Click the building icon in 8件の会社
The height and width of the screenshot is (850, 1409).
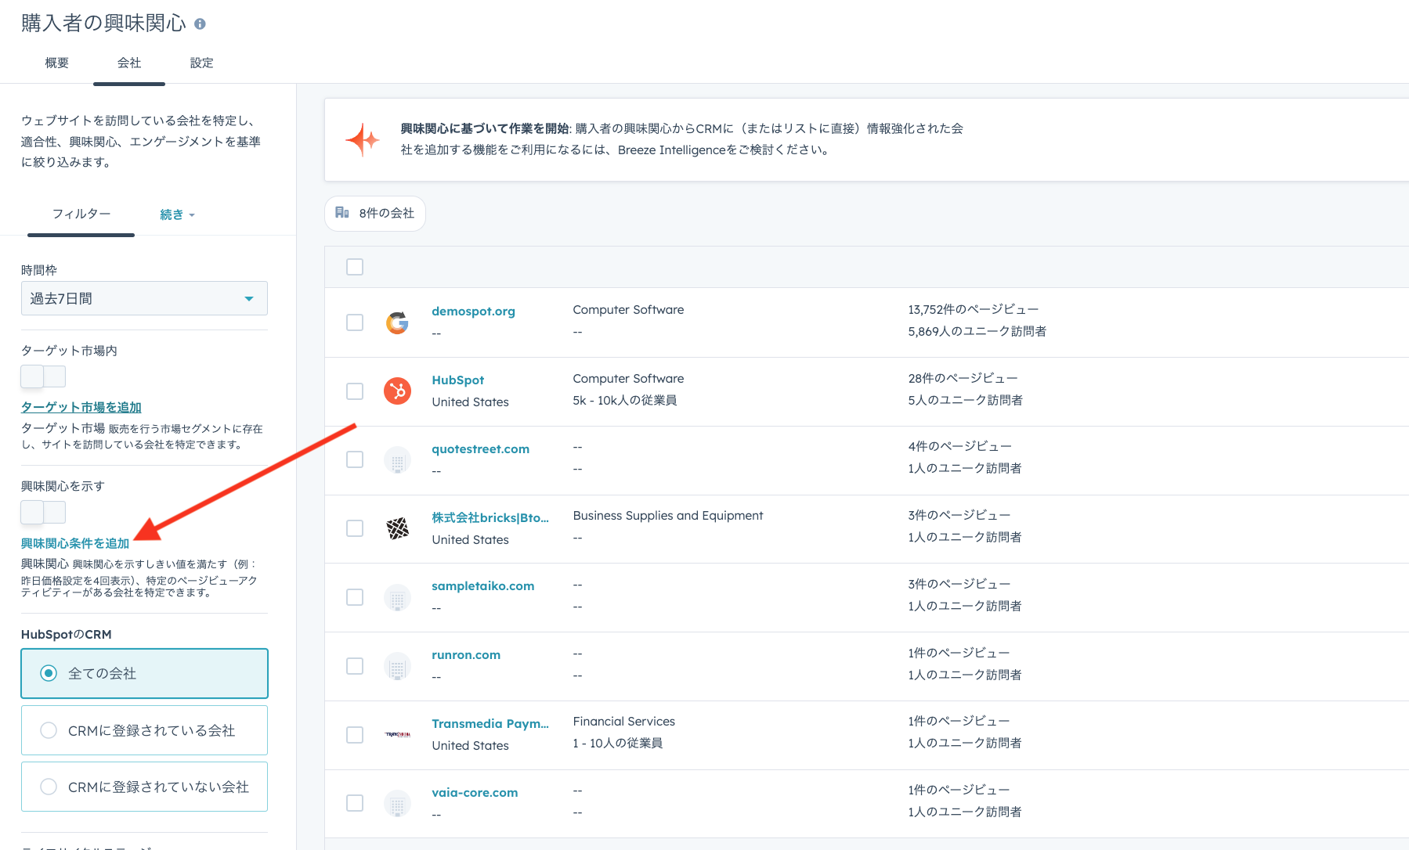tap(342, 213)
